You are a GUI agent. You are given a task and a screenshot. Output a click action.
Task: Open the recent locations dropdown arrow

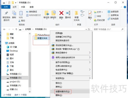13,29
